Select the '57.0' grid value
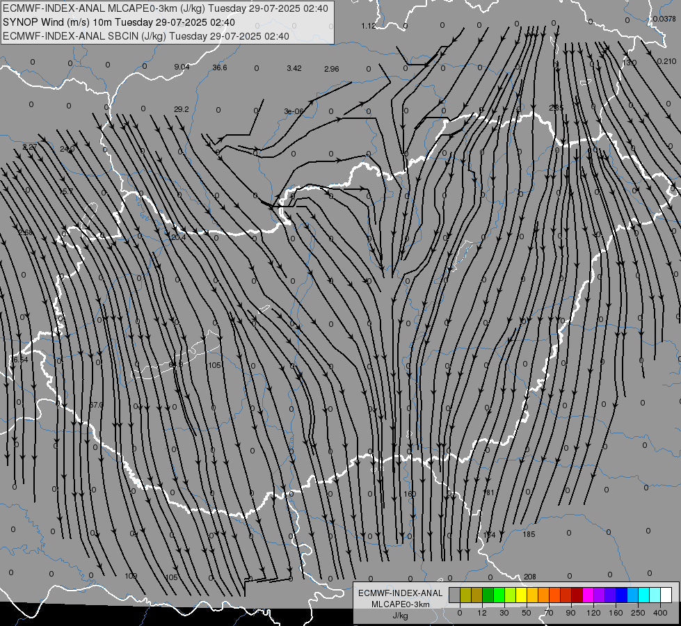 [x=97, y=404]
